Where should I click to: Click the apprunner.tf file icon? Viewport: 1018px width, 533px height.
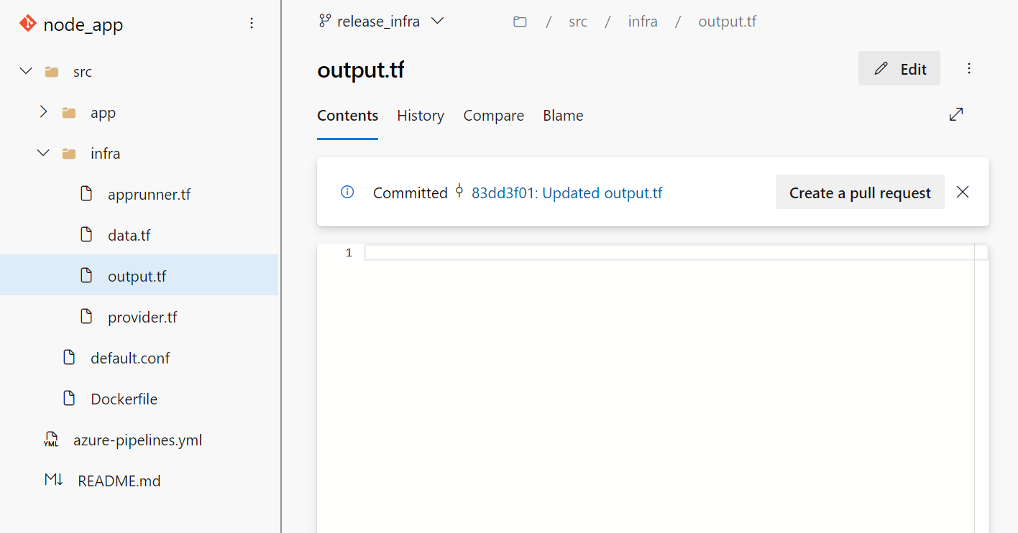coord(86,193)
